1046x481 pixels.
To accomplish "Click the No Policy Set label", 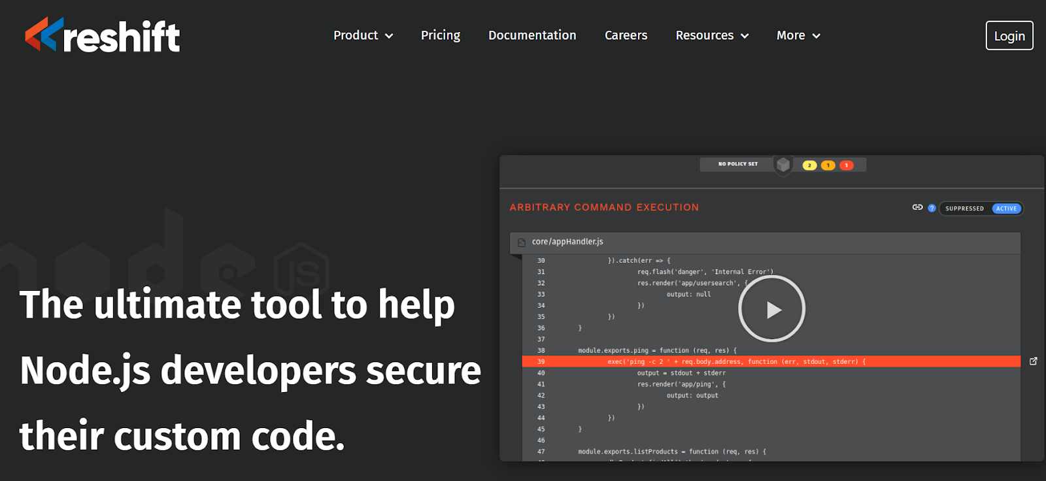I will [x=737, y=164].
